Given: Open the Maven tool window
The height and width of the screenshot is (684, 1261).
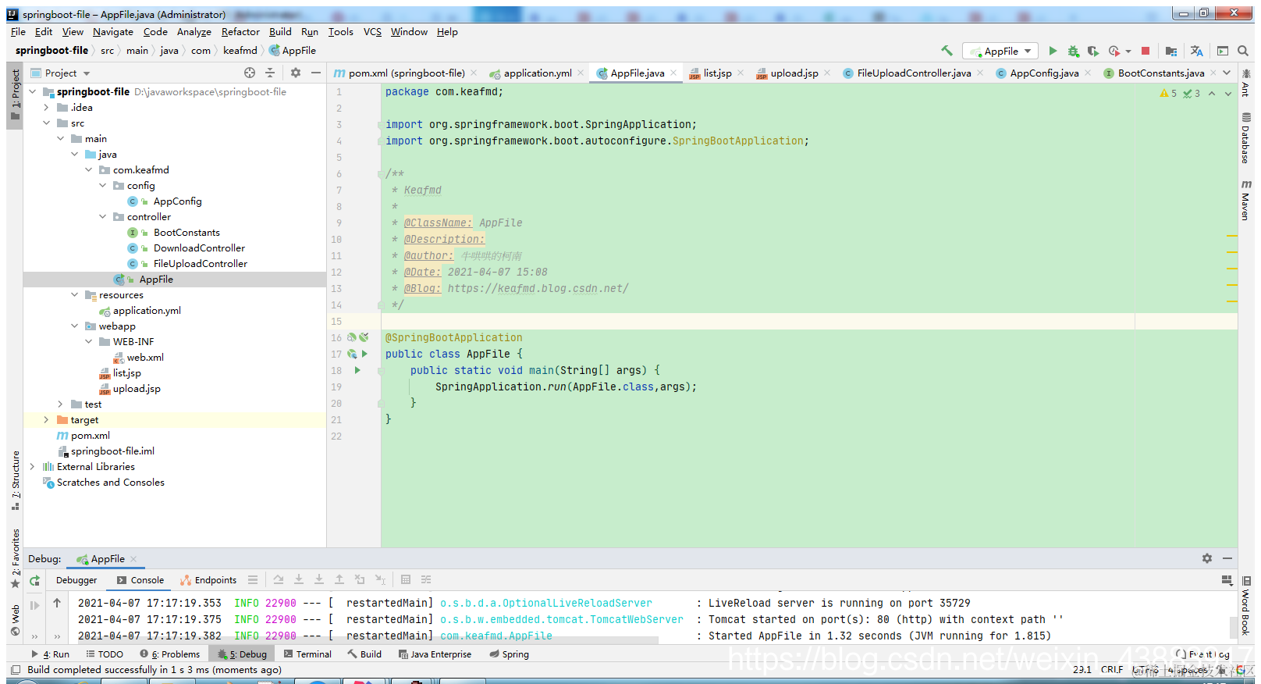Looking at the screenshot, I should (1245, 200).
